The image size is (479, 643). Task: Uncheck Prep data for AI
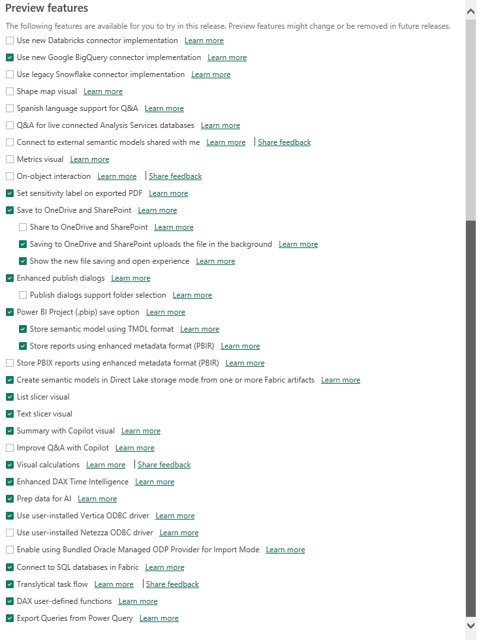[10, 499]
